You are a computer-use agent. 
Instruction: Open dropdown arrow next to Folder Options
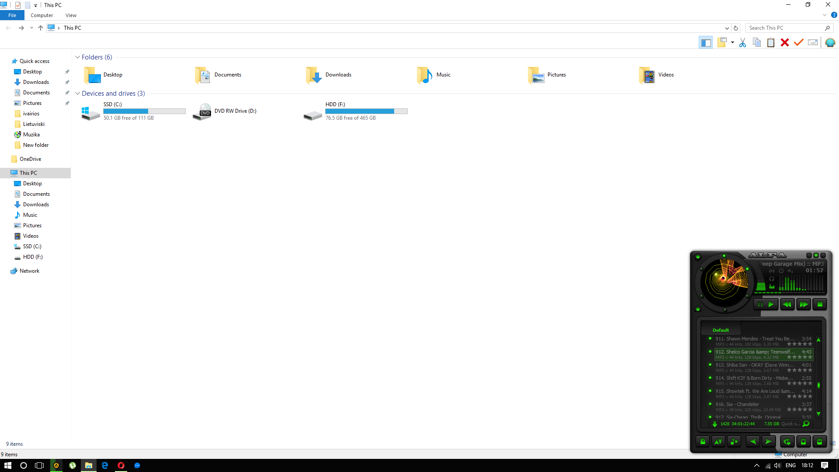point(732,42)
